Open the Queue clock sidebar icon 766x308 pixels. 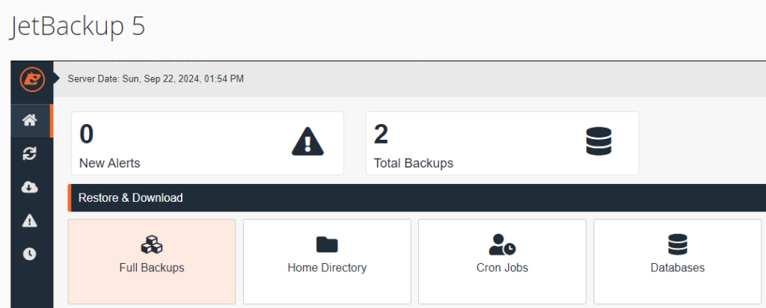tap(30, 254)
